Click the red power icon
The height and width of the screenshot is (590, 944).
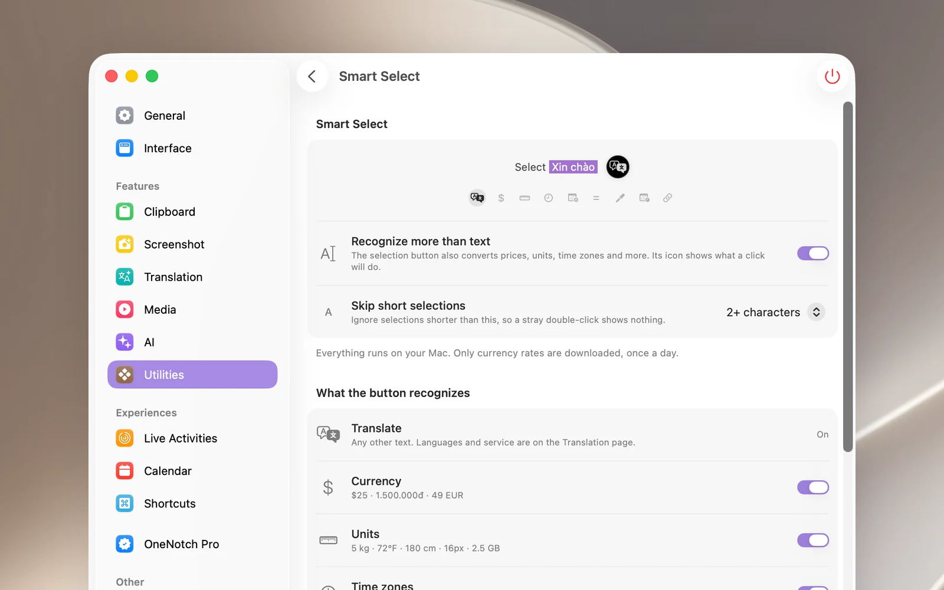point(832,76)
